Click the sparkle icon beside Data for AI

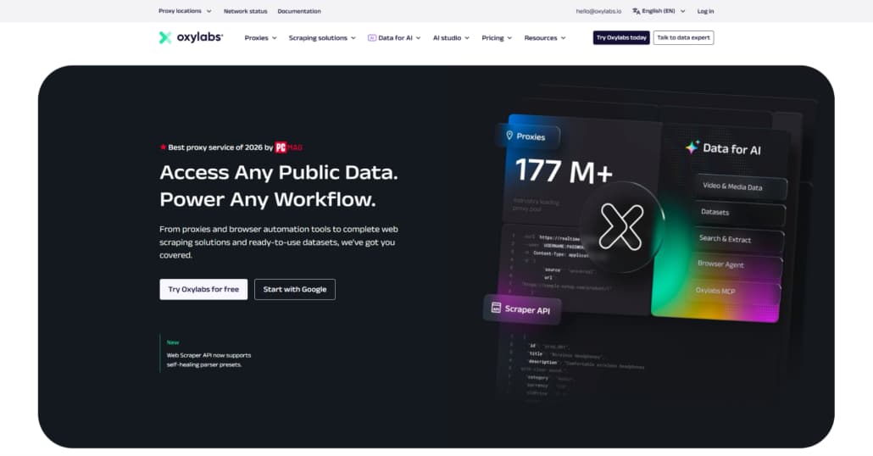692,147
